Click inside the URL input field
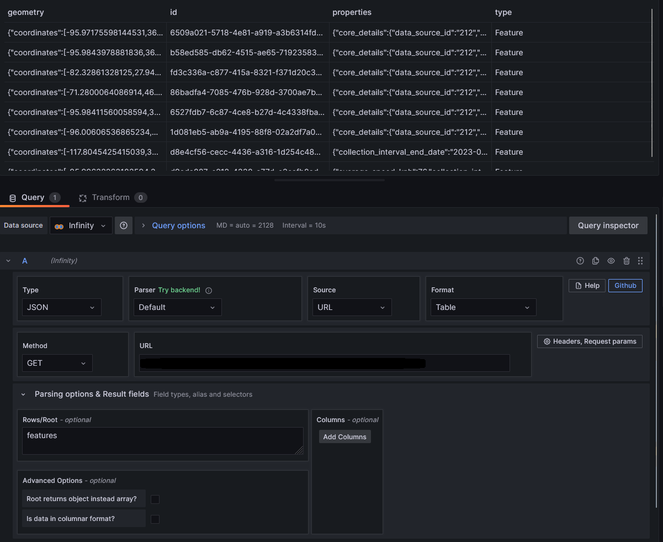The image size is (663, 542). click(x=326, y=363)
